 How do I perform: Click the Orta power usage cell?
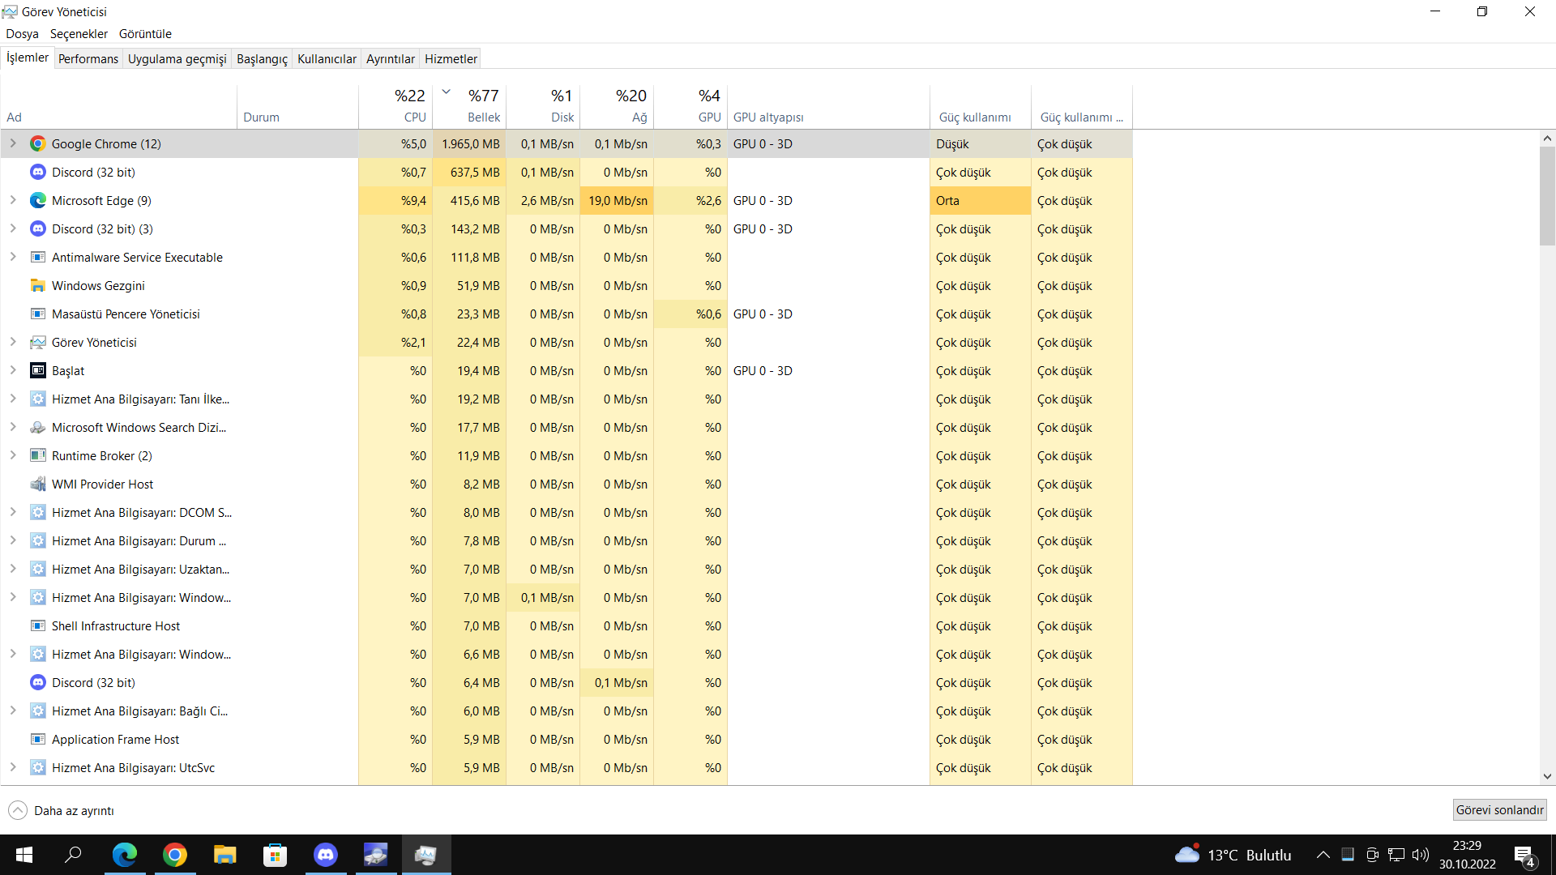981,201
